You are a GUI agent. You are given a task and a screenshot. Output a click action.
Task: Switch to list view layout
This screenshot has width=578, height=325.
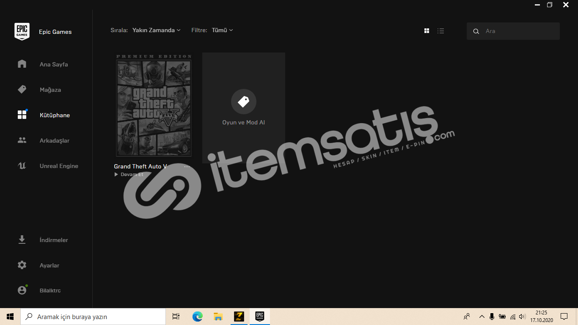(441, 31)
